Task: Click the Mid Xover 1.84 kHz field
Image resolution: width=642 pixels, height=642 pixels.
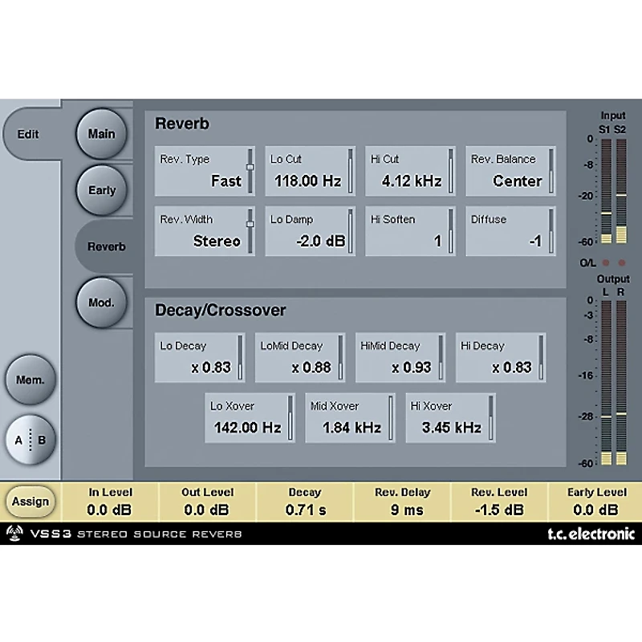Action: pos(350,417)
